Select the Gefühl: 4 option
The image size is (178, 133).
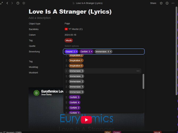(74, 102)
